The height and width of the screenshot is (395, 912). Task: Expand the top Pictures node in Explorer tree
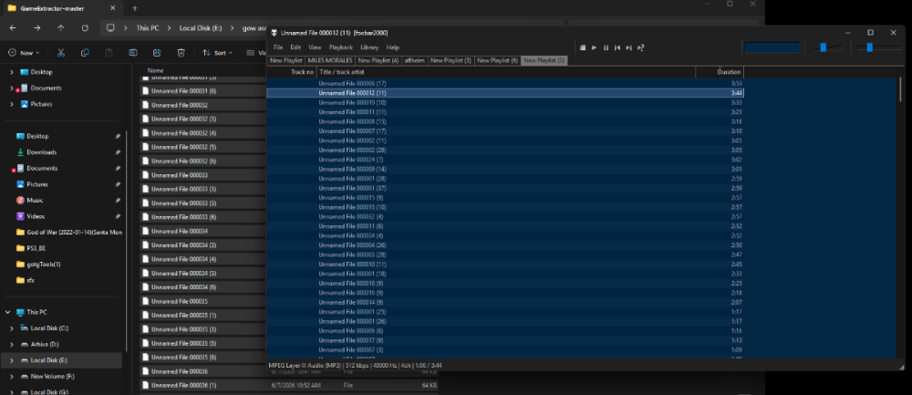(x=12, y=104)
